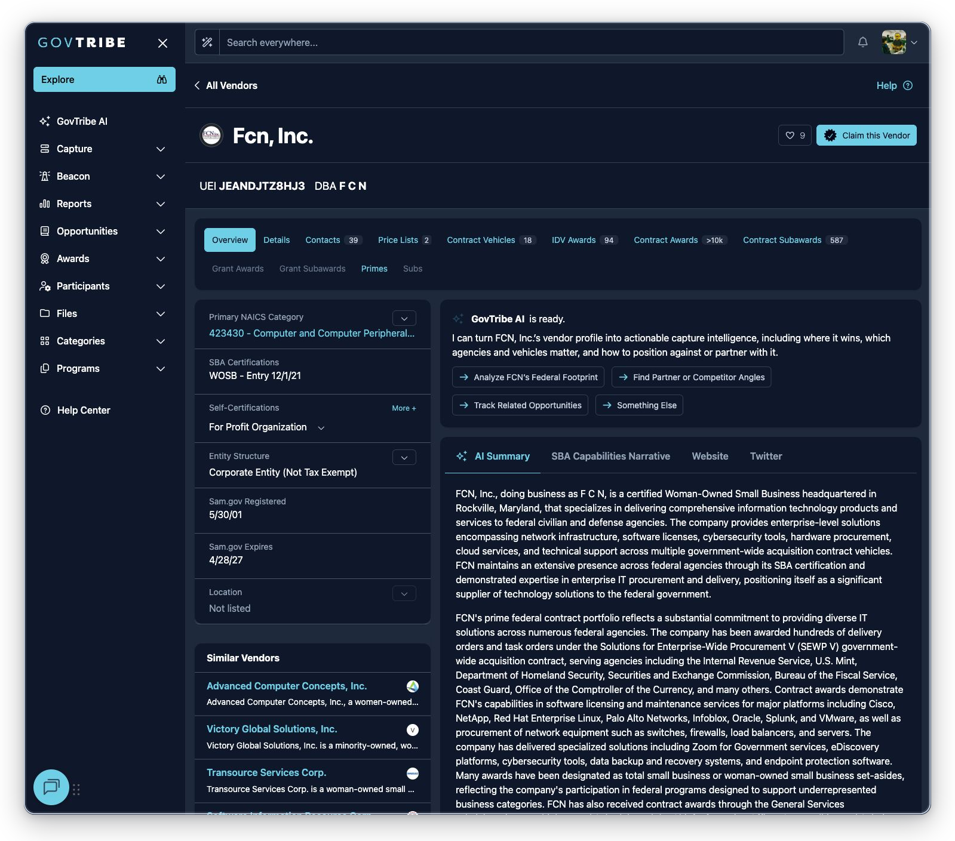The height and width of the screenshot is (841, 955).
Task: Expand the Beacon menu chevron
Action: [x=161, y=176]
